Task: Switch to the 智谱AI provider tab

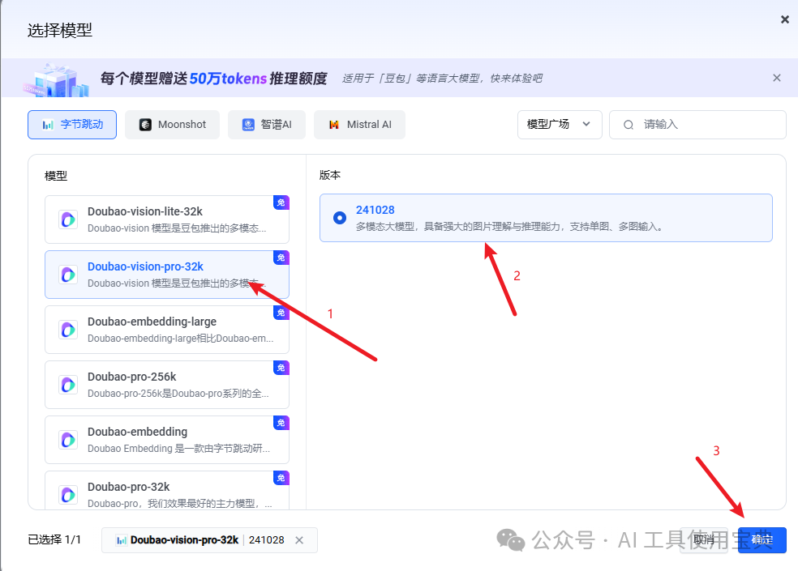Action: (267, 125)
